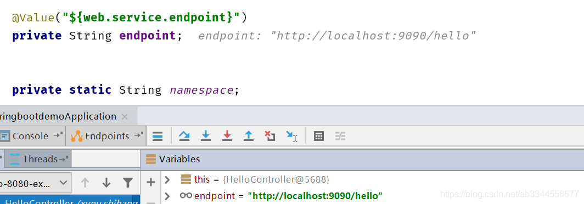The width and height of the screenshot is (584, 204).
Task: Select the HelloController stack frame
Action: click(70, 200)
